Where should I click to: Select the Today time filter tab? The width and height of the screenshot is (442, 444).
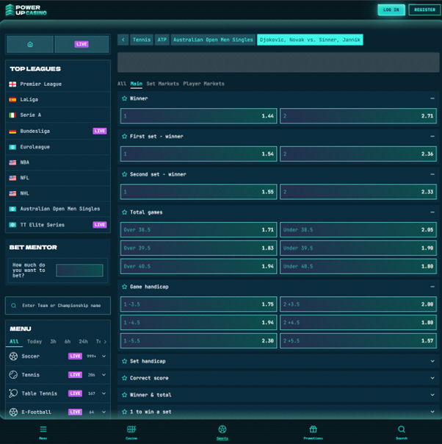point(35,342)
